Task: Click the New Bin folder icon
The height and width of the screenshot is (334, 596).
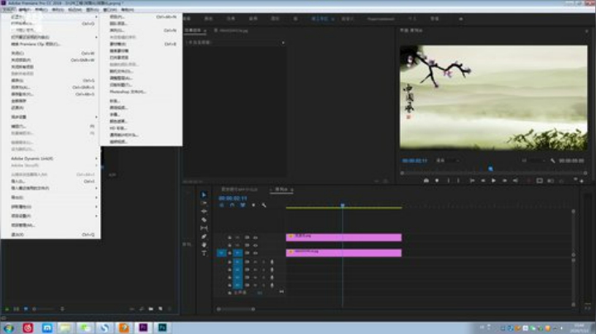Action: click(151, 309)
